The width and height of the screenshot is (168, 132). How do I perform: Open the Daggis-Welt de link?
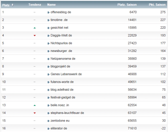pos(61,36)
